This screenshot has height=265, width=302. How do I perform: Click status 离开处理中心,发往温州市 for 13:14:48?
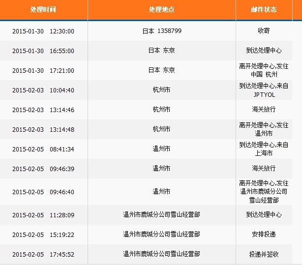[x=264, y=129]
